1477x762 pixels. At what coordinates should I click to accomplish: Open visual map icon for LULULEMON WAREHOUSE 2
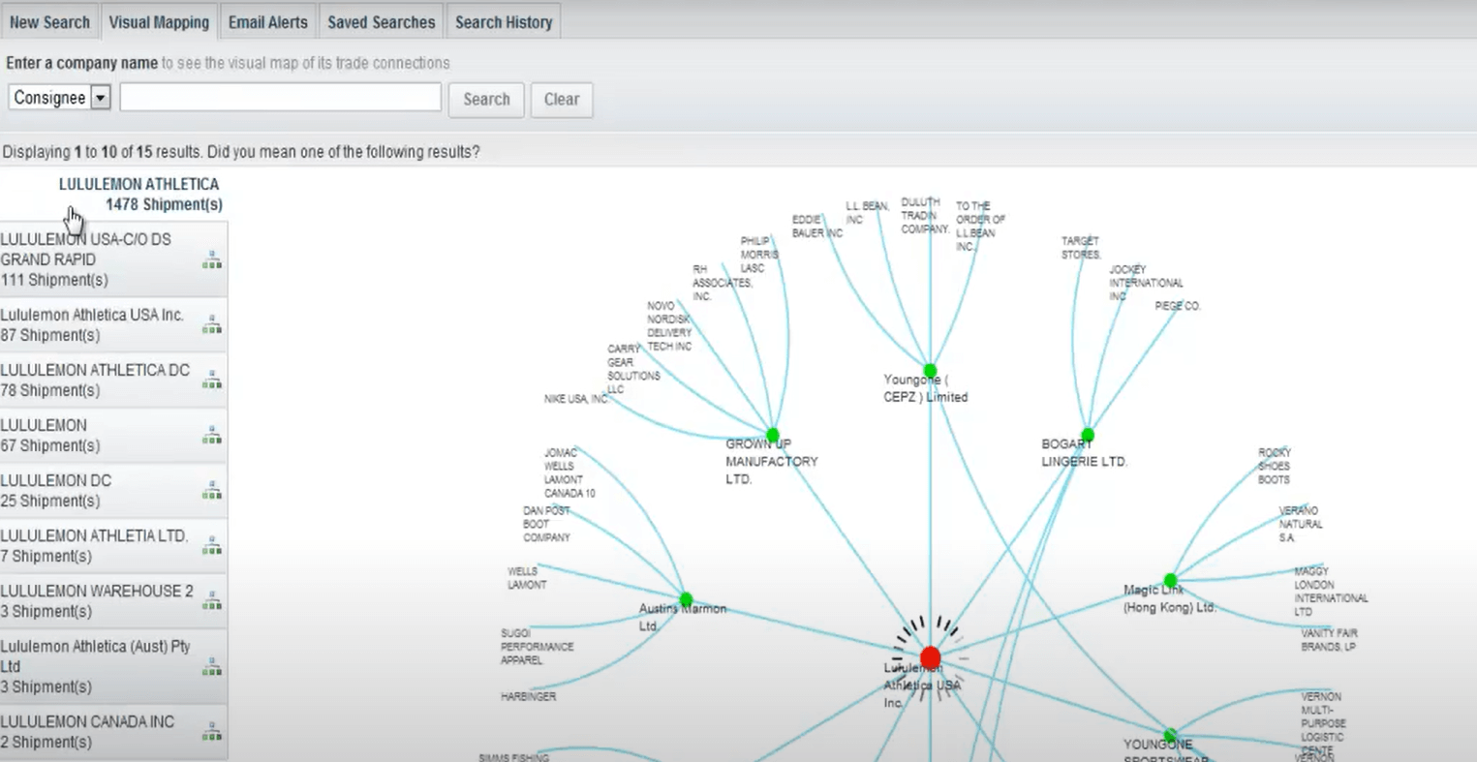211,601
